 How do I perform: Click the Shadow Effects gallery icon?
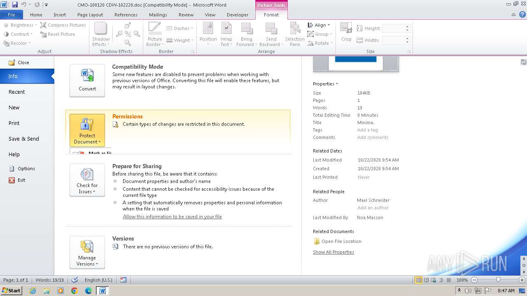click(100, 28)
